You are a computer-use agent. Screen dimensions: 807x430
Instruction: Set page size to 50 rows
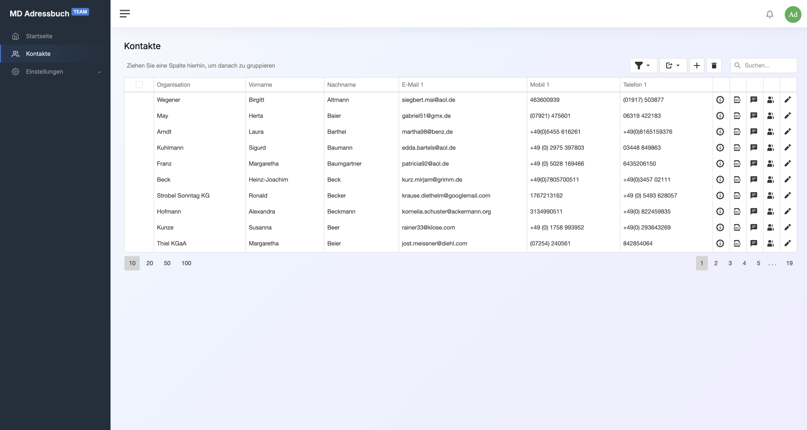click(167, 263)
